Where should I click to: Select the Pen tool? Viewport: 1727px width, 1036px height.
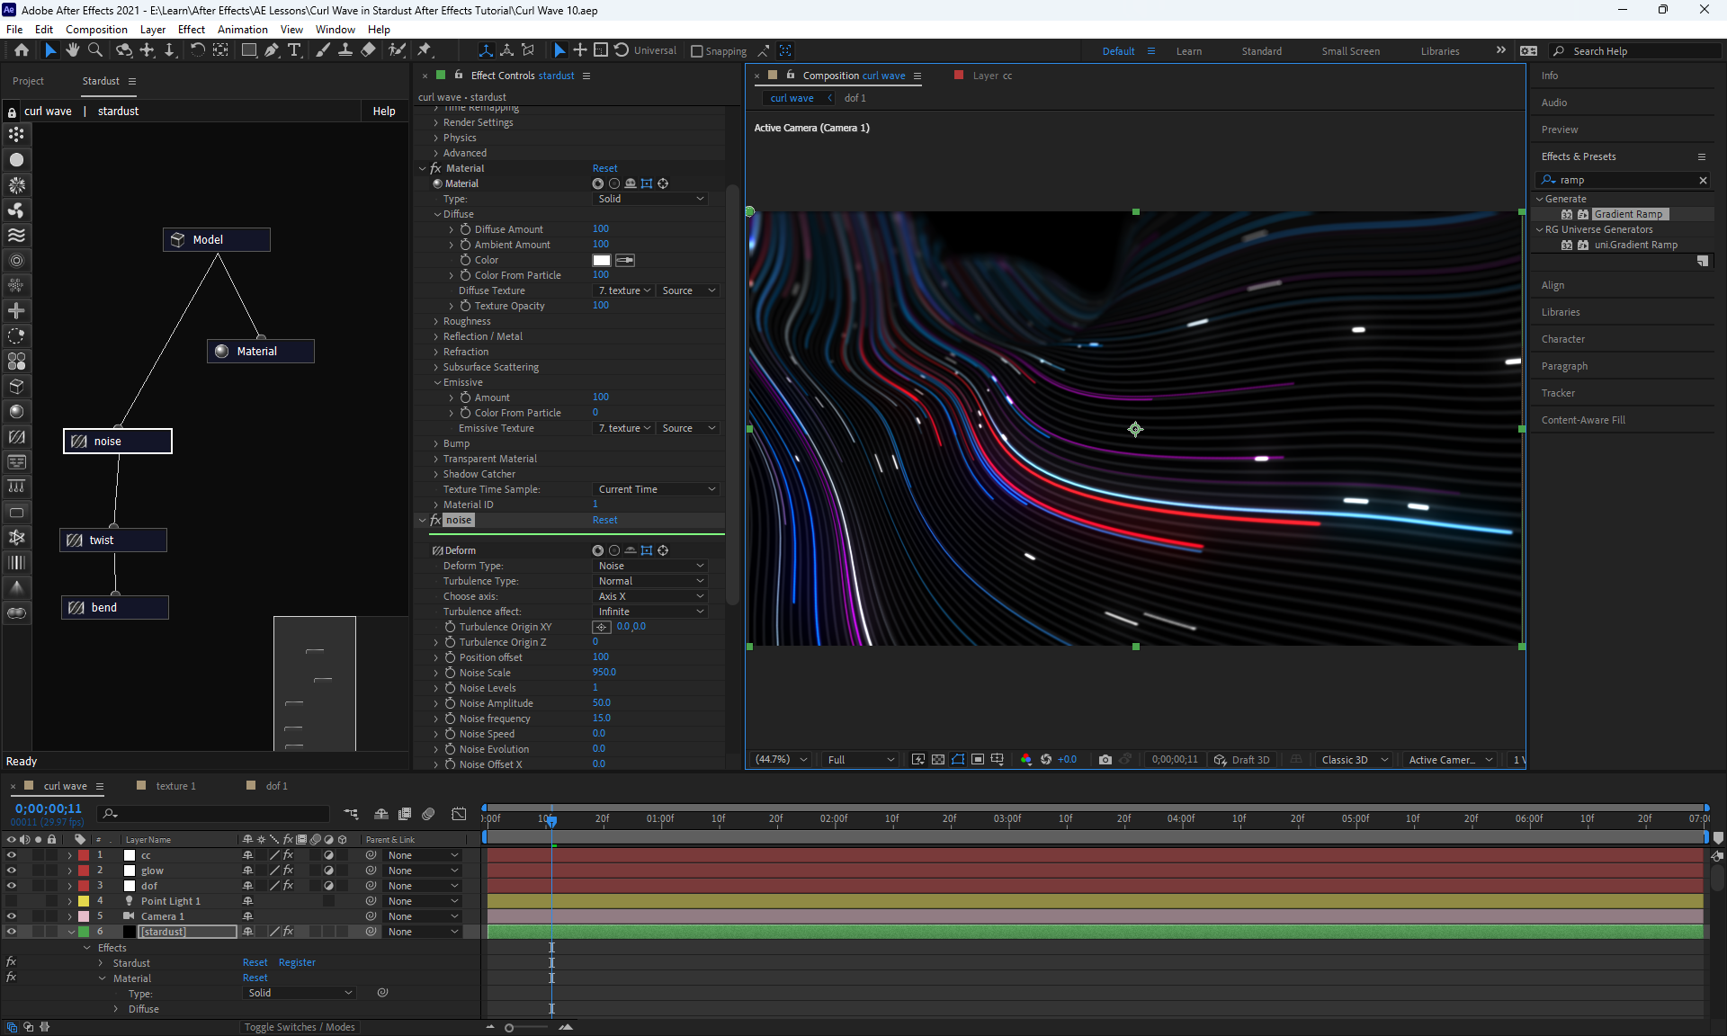272,50
